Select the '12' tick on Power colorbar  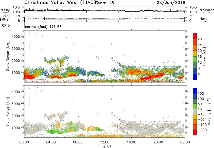pyautogui.click(x=200, y=63)
